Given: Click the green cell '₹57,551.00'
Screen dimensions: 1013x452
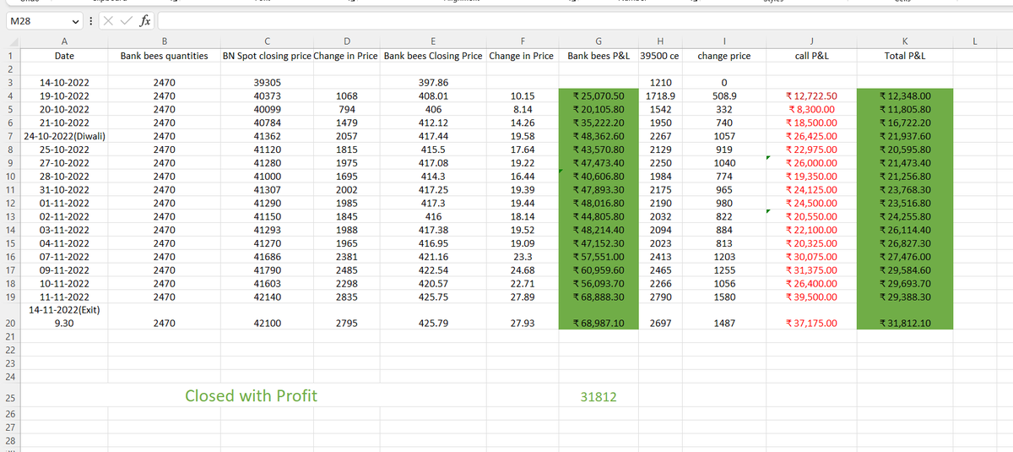Looking at the screenshot, I should [599, 256].
